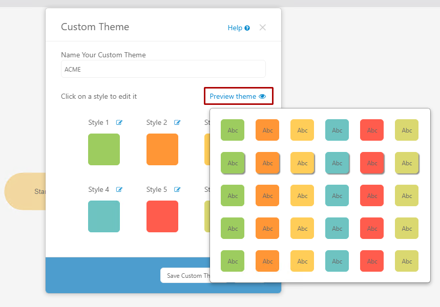This screenshot has height=307, width=440.
Task: Click the edit icon next to Style 4
Action: point(119,189)
